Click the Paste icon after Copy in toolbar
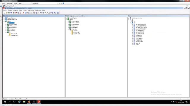The height and width of the screenshot is (106, 190). point(28,13)
